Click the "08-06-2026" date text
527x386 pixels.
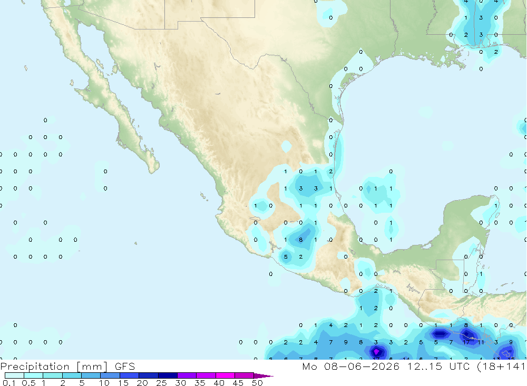pyautogui.click(x=362, y=366)
